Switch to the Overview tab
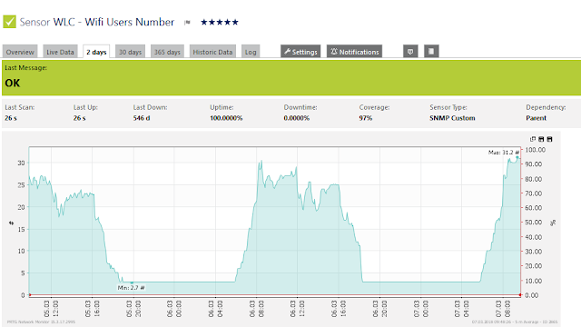Image resolution: width=581 pixels, height=327 pixels. pos(20,52)
